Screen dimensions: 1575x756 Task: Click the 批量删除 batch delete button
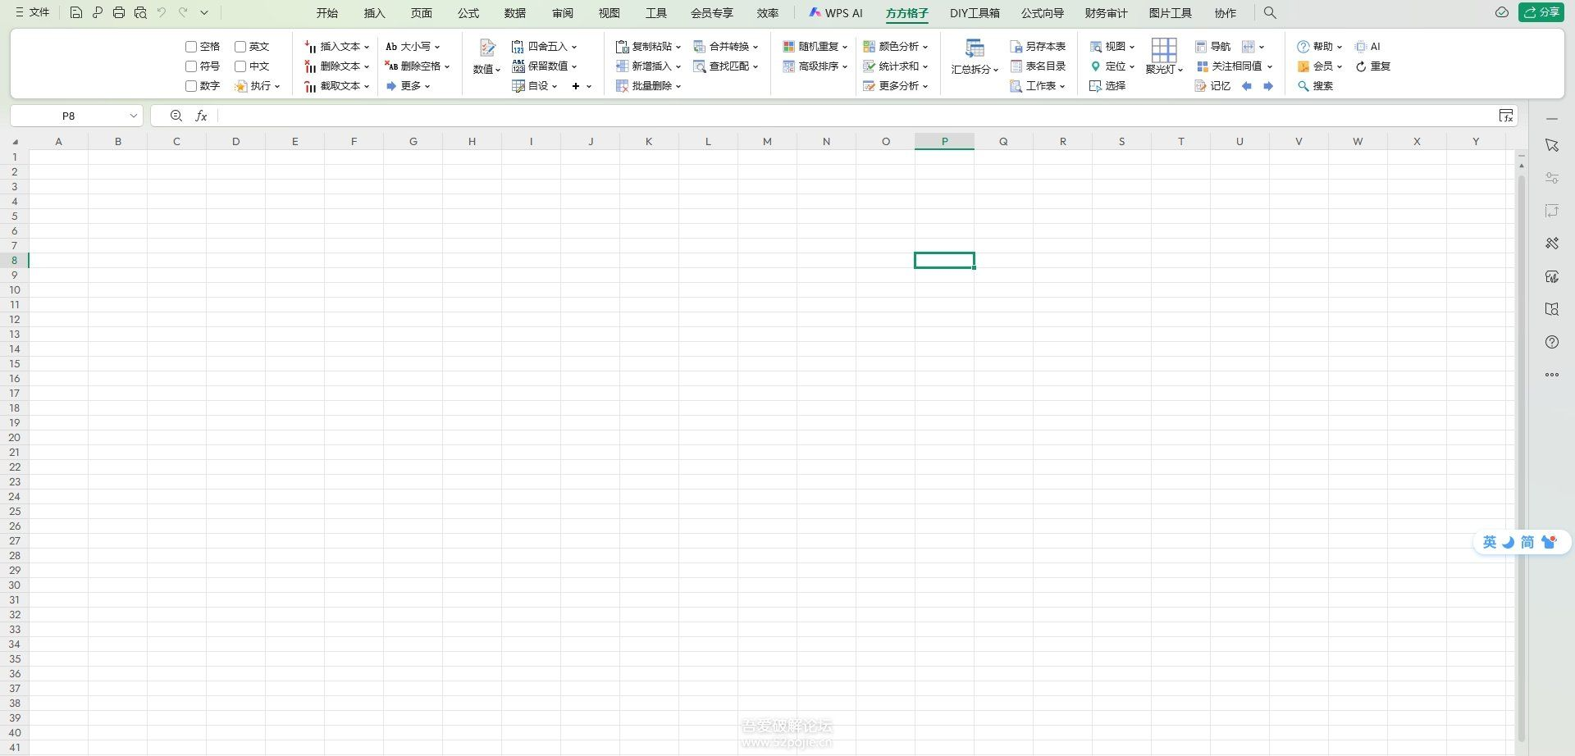pyautogui.click(x=648, y=86)
